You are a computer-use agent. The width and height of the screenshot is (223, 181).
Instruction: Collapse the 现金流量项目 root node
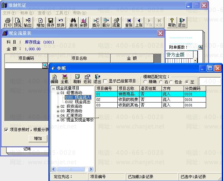53,89
